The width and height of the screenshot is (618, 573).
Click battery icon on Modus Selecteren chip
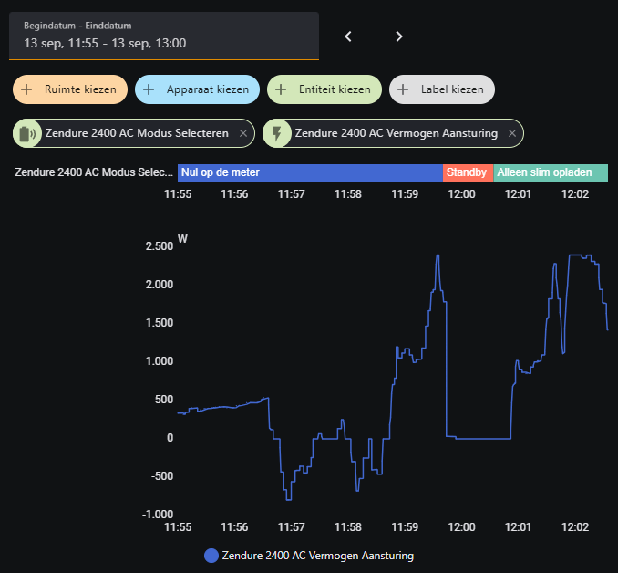[27, 133]
